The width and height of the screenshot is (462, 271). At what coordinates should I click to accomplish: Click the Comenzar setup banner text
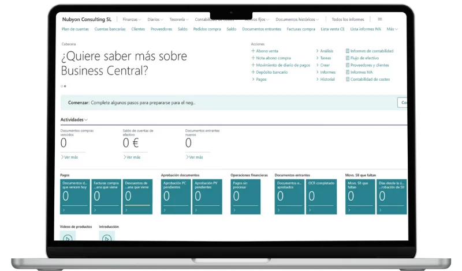pyautogui.click(x=132, y=103)
